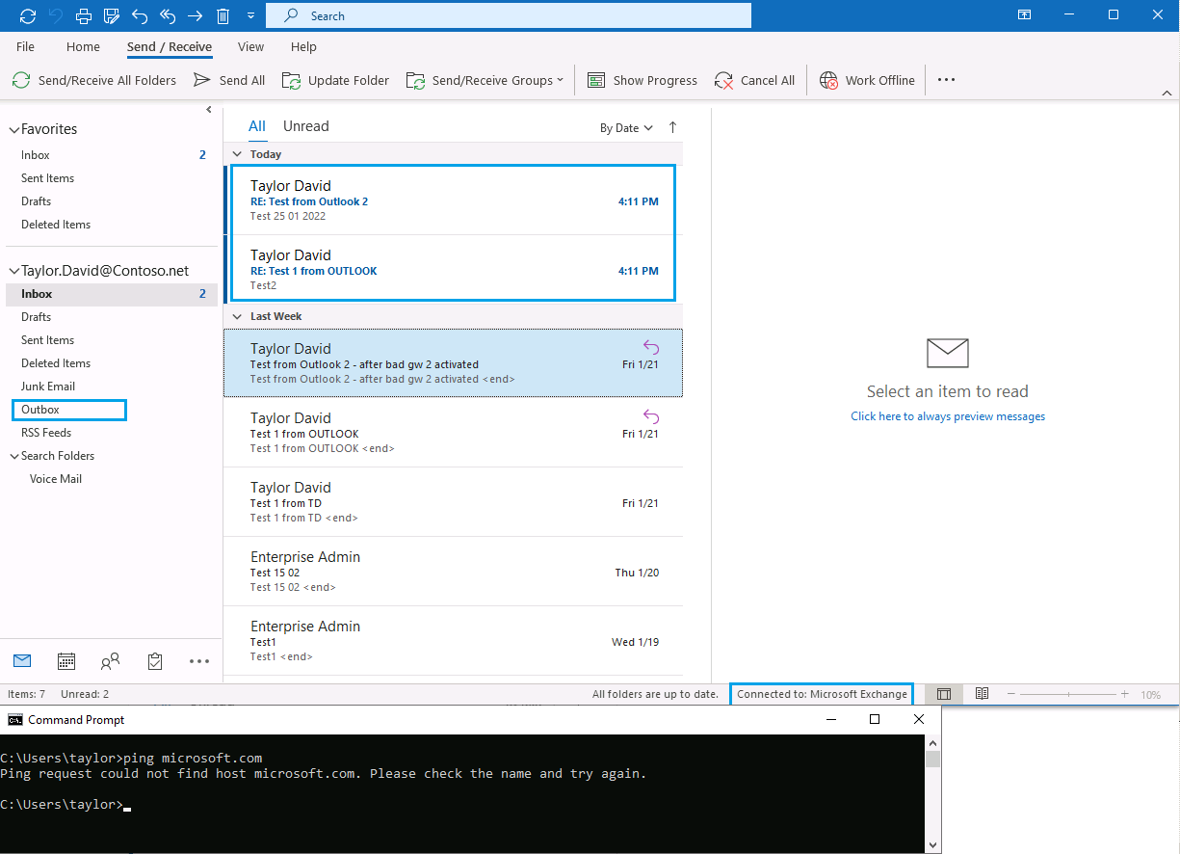Image resolution: width=1180 pixels, height=854 pixels.
Task: Switch to Reading view book icon
Action: coord(982,694)
